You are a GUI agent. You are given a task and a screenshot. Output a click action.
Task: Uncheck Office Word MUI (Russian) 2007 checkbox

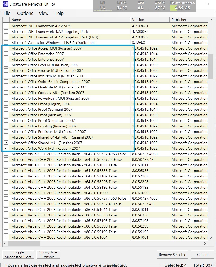click(6, 148)
